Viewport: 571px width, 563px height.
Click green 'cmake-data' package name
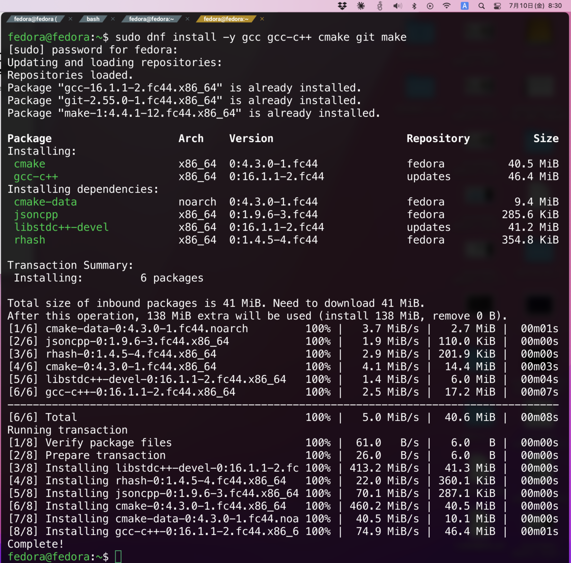tap(45, 202)
